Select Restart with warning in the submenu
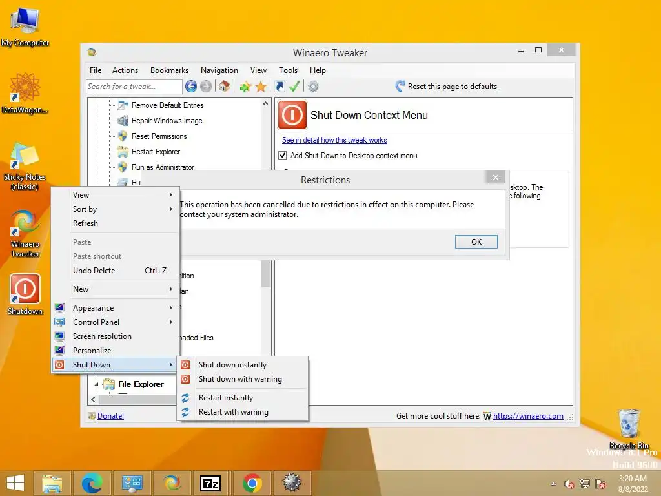This screenshot has height=496, width=661. tap(243, 412)
